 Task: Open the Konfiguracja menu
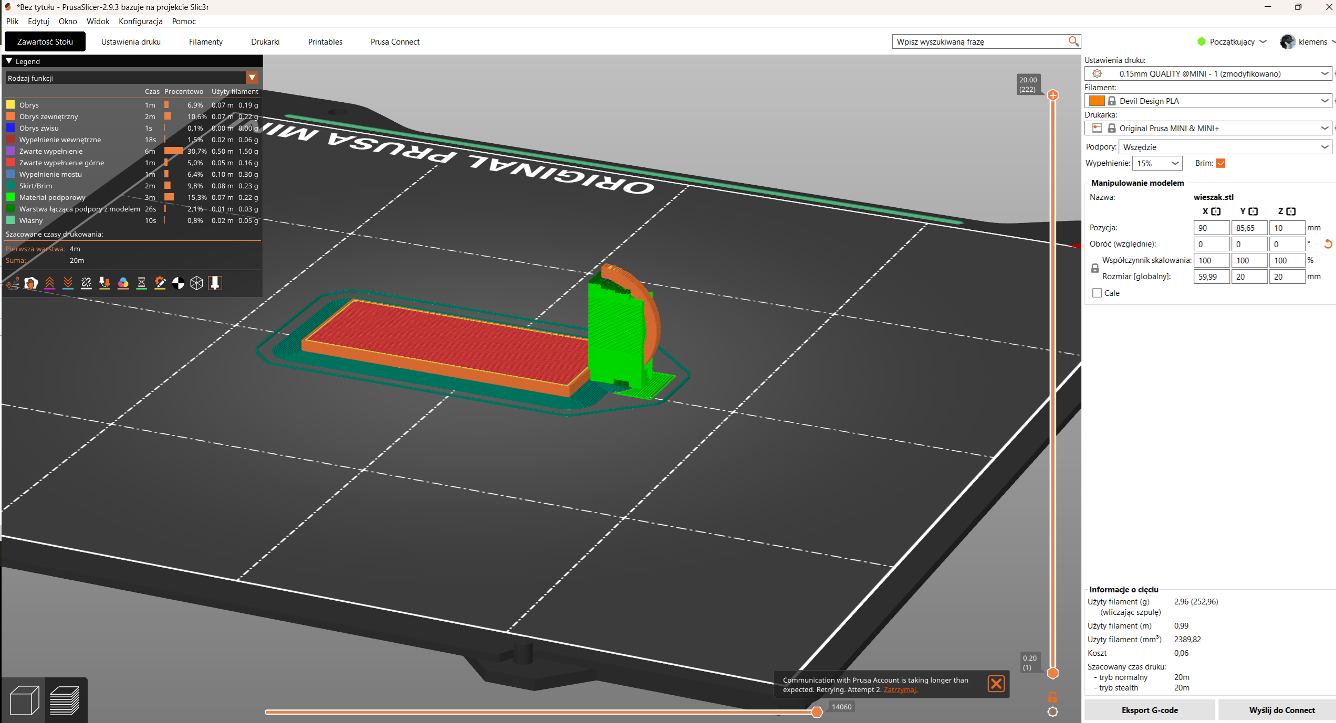tap(140, 21)
